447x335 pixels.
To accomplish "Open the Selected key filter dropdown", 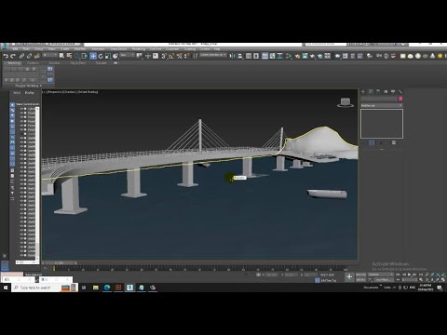I will [x=381, y=275].
